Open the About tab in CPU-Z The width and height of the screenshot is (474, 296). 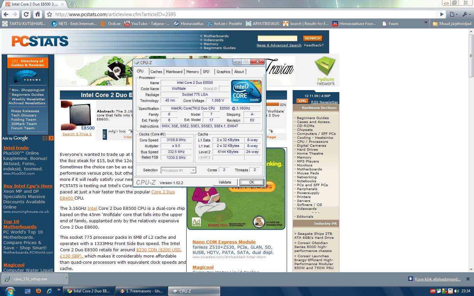pyautogui.click(x=239, y=72)
